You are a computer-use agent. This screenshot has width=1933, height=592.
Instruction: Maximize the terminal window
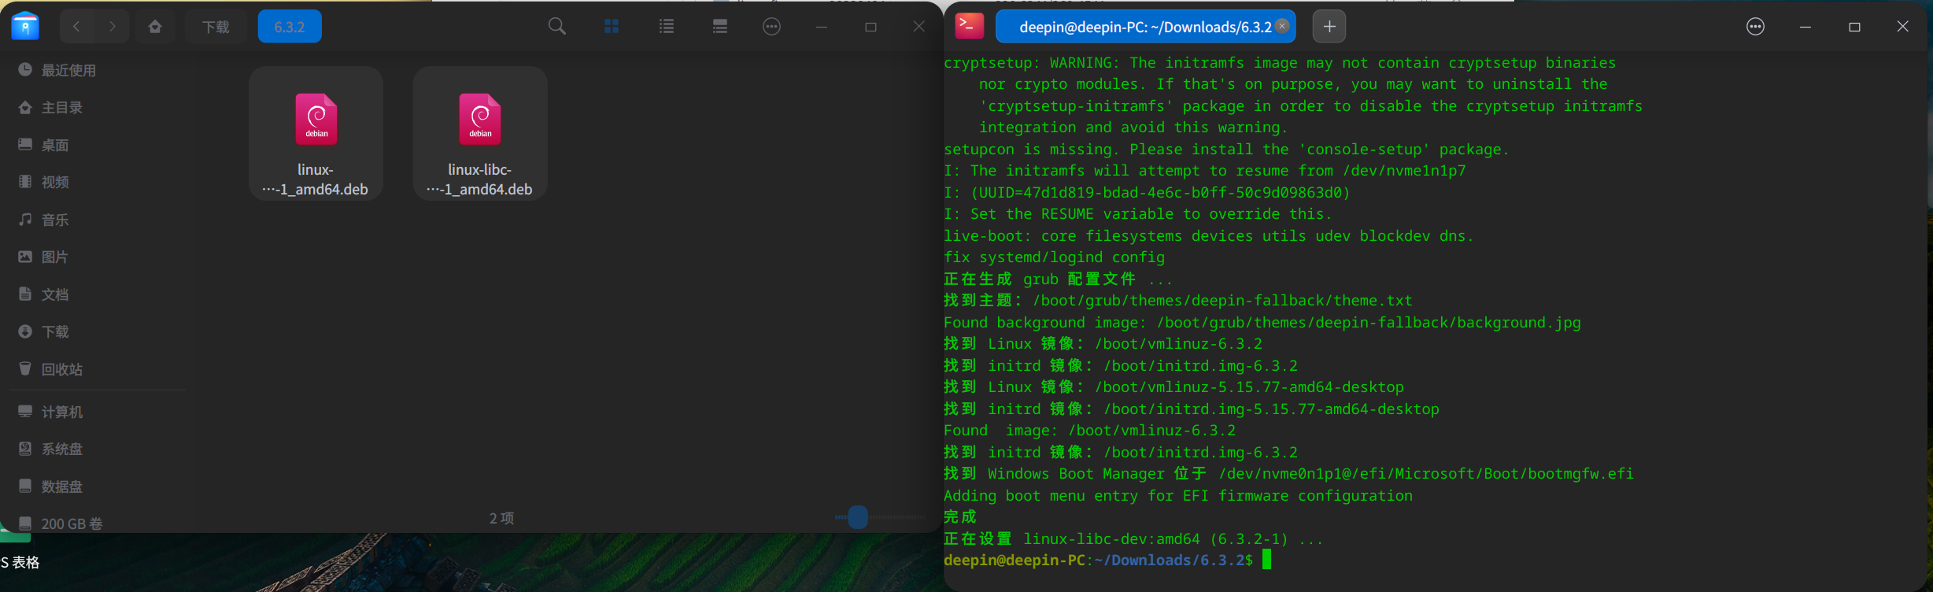pos(1854,27)
